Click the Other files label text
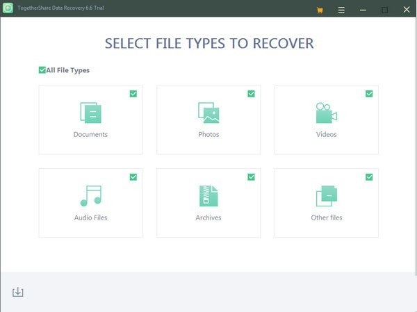This screenshot has height=312, width=417. (327, 217)
